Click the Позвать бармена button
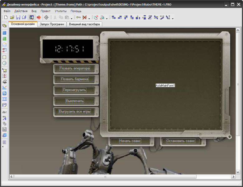 point(75,79)
